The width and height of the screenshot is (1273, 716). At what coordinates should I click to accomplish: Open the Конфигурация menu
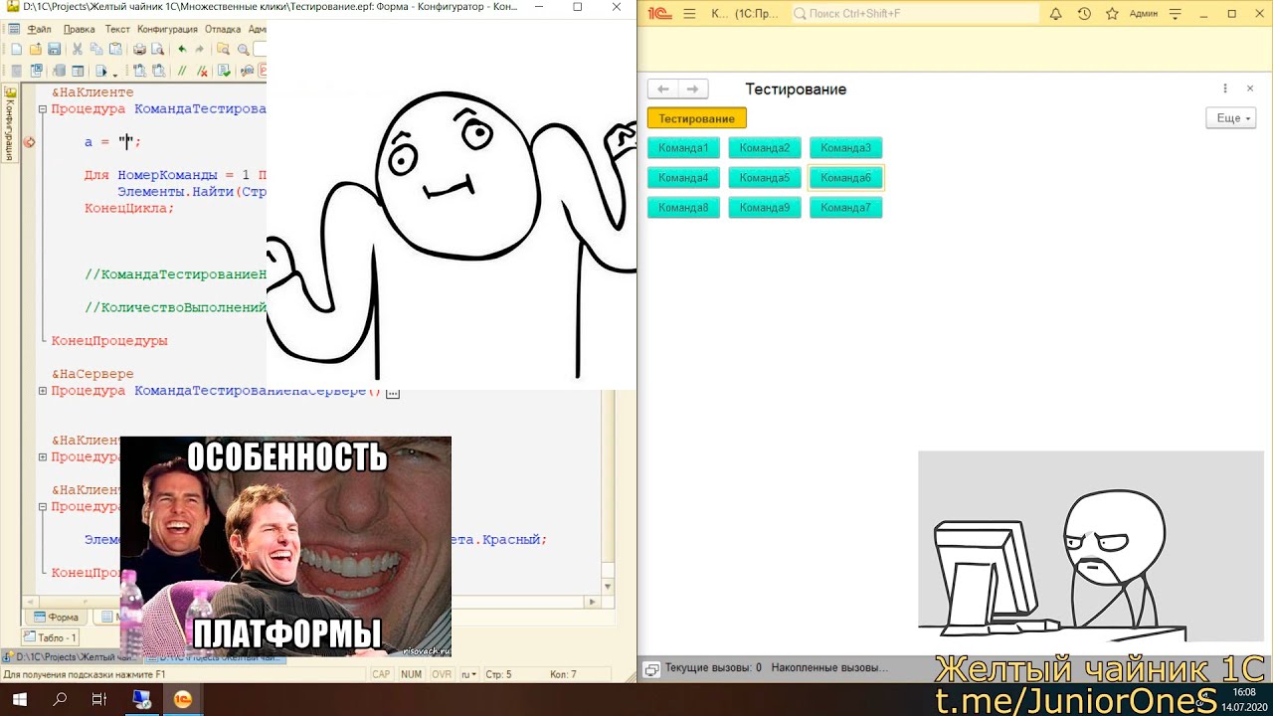click(167, 29)
